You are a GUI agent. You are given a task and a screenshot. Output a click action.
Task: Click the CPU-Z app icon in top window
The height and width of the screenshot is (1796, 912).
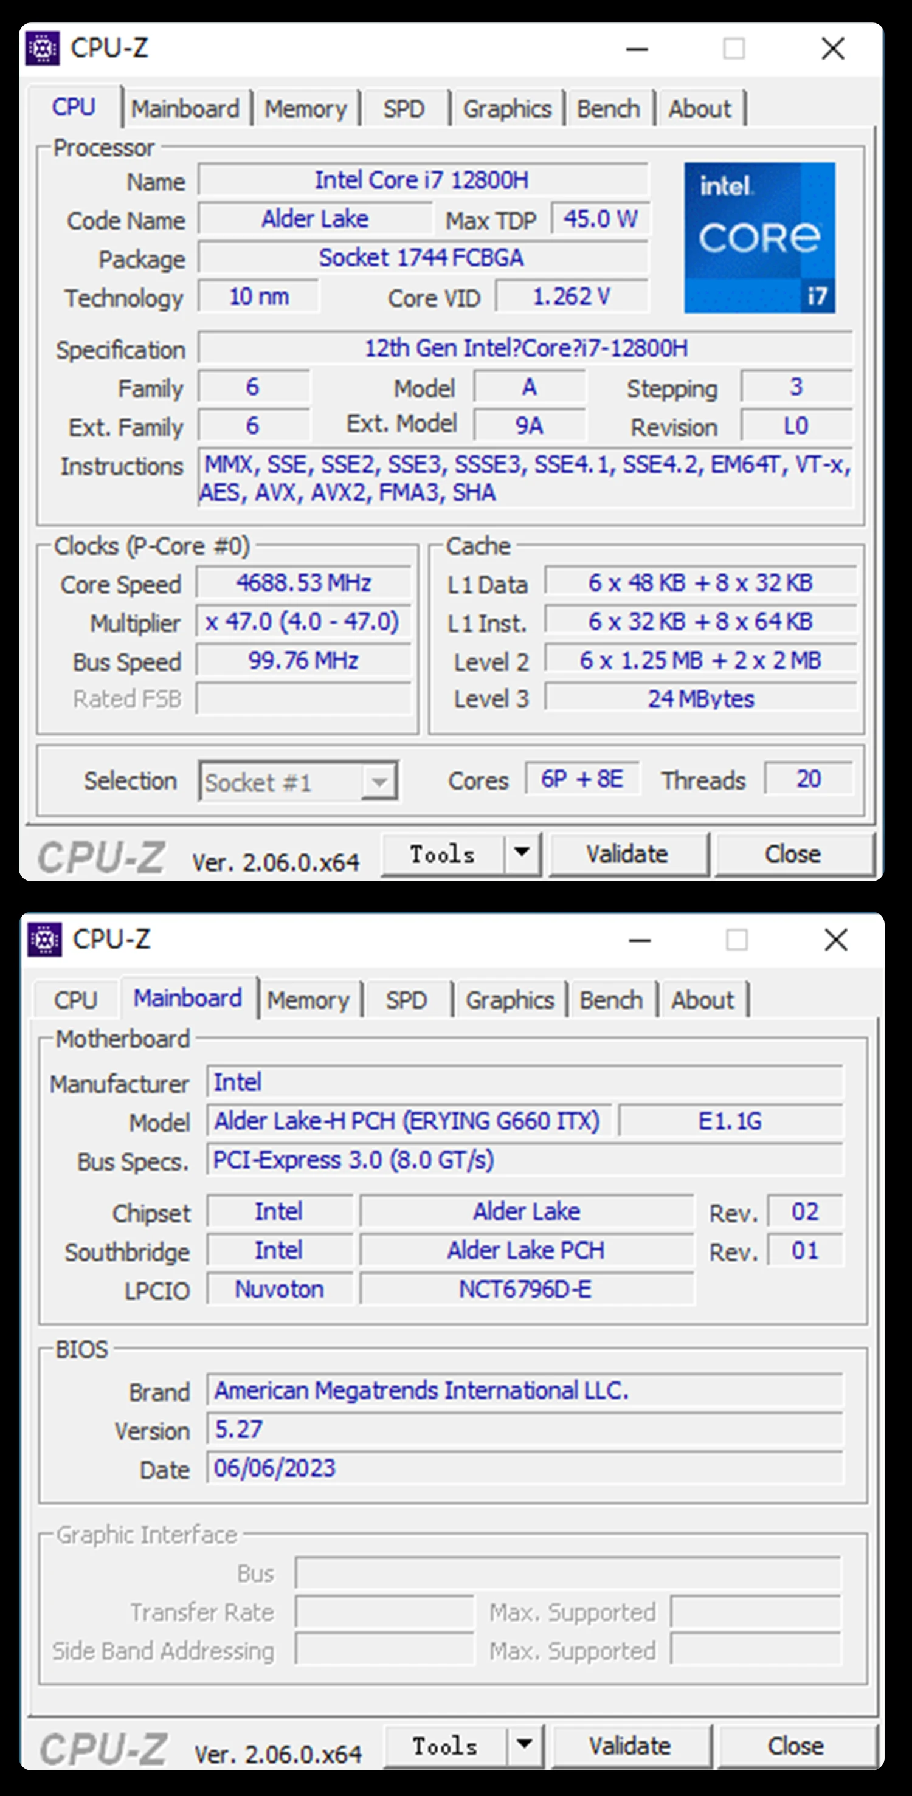[43, 49]
